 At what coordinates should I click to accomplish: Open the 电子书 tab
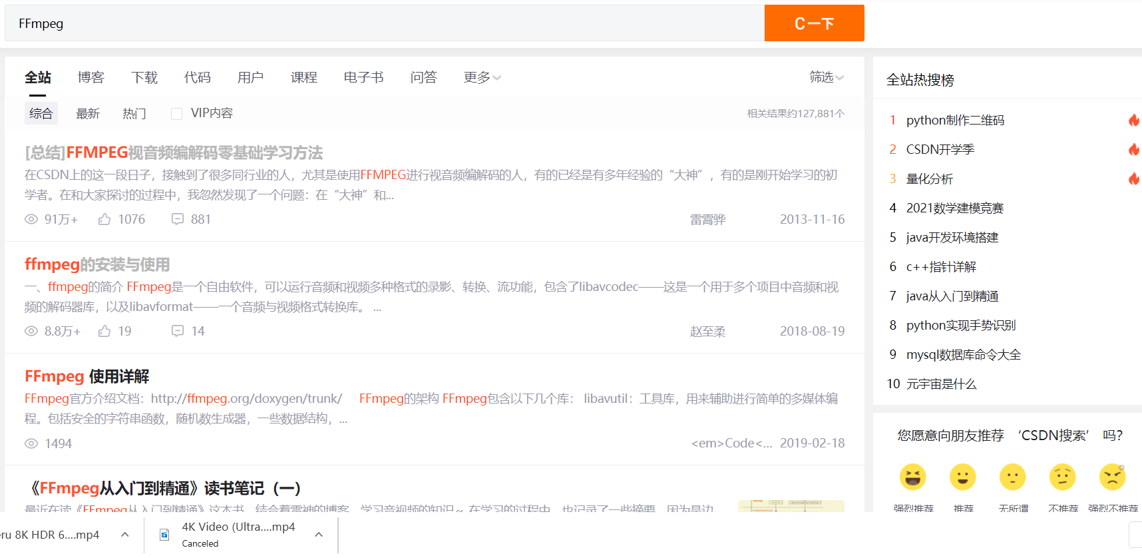click(x=364, y=77)
